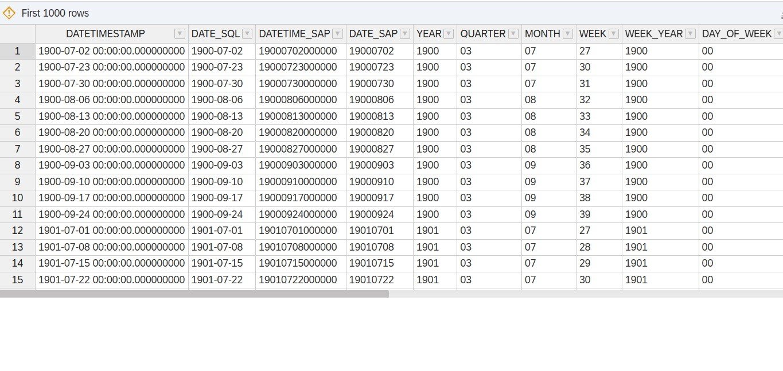Open DAY_OF_WEEK column filter dropdown

(779, 34)
